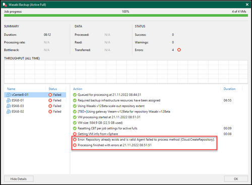Click the '[TBD+]Using gateway Veeam-v12Beta' log line

point(124,112)
